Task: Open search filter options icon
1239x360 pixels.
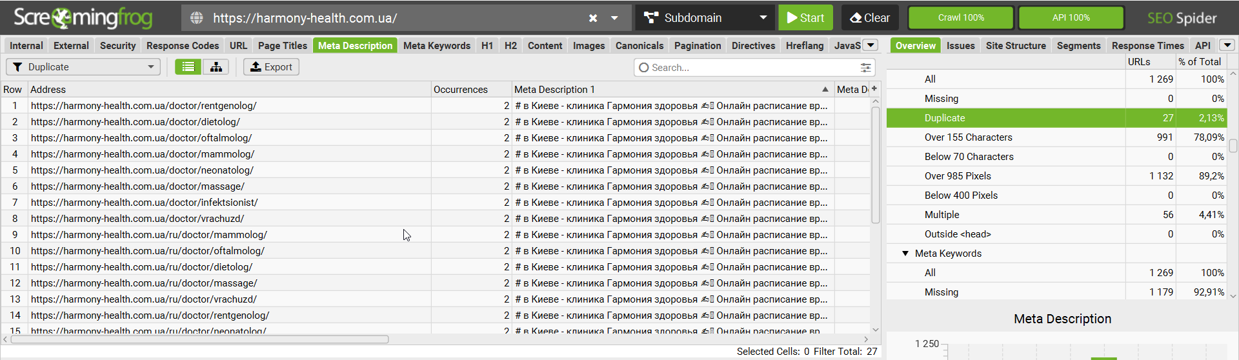Action: (x=865, y=67)
